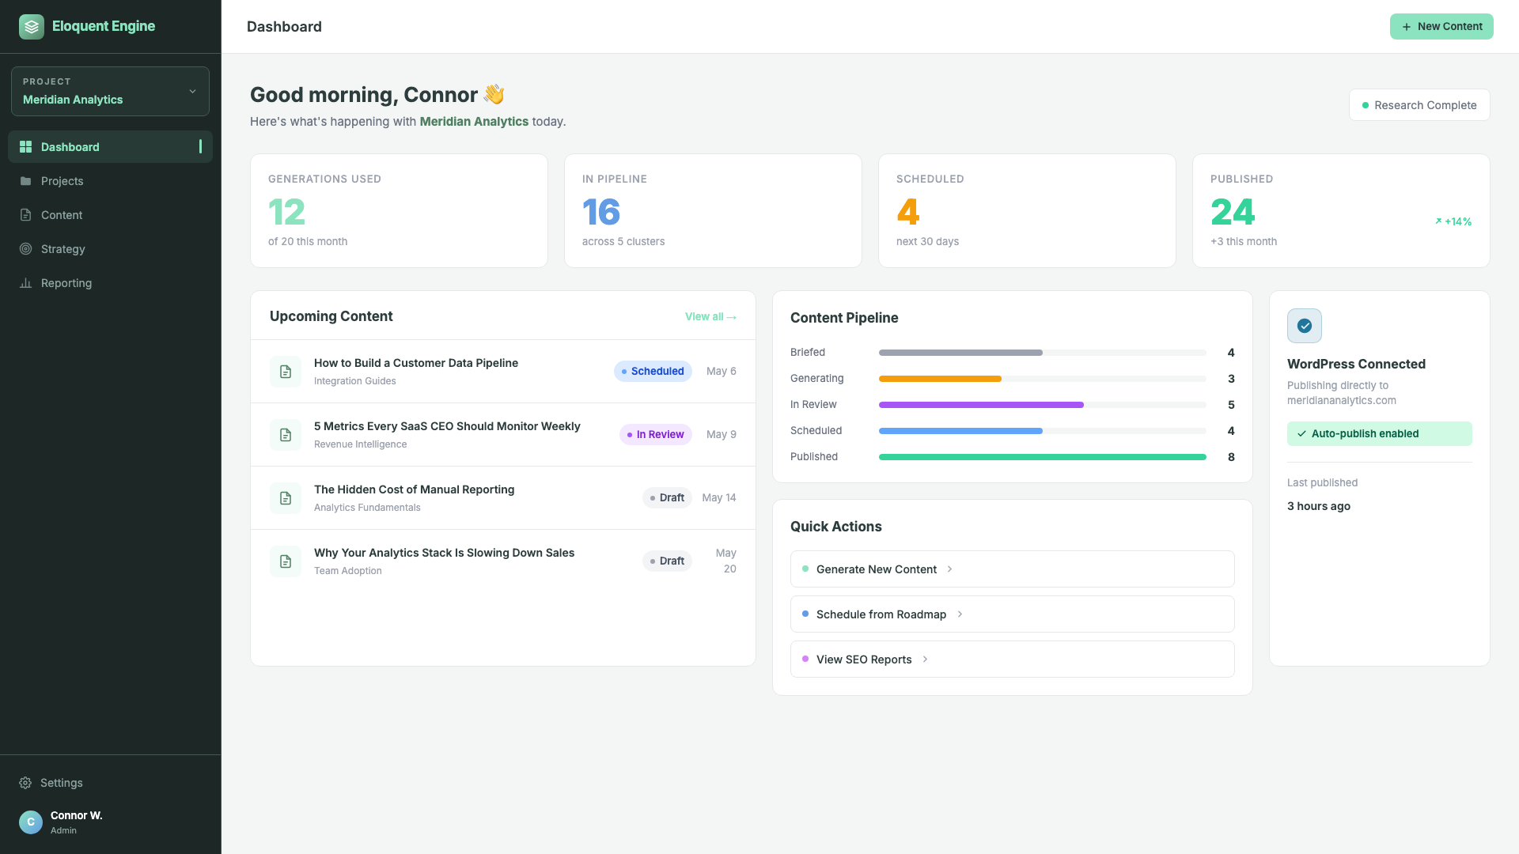
Task: Click the Eloquent Engine logo icon
Action: tap(32, 27)
